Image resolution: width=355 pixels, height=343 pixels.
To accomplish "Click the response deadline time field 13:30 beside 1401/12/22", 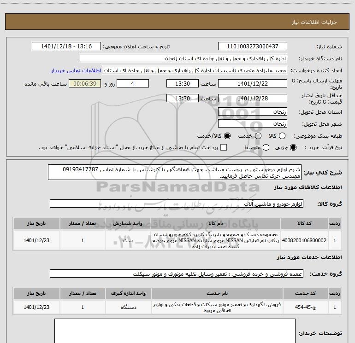I will [x=183, y=83].
